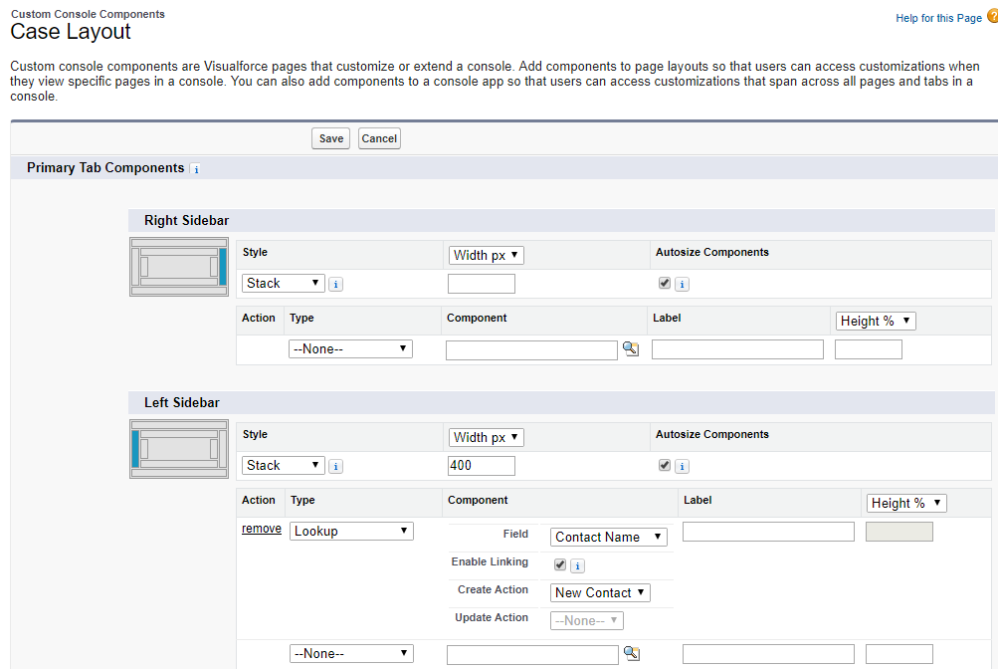Click the Right Sidebar layout thumbnail
The width and height of the screenshot is (998, 669).
[179, 266]
